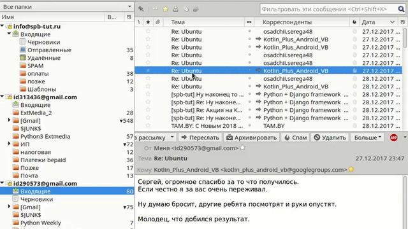The height and width of the screenshot is (229, 408).
Task: Open the Черновики folder under info@spb-tut.ru
Action: (44, 42)
